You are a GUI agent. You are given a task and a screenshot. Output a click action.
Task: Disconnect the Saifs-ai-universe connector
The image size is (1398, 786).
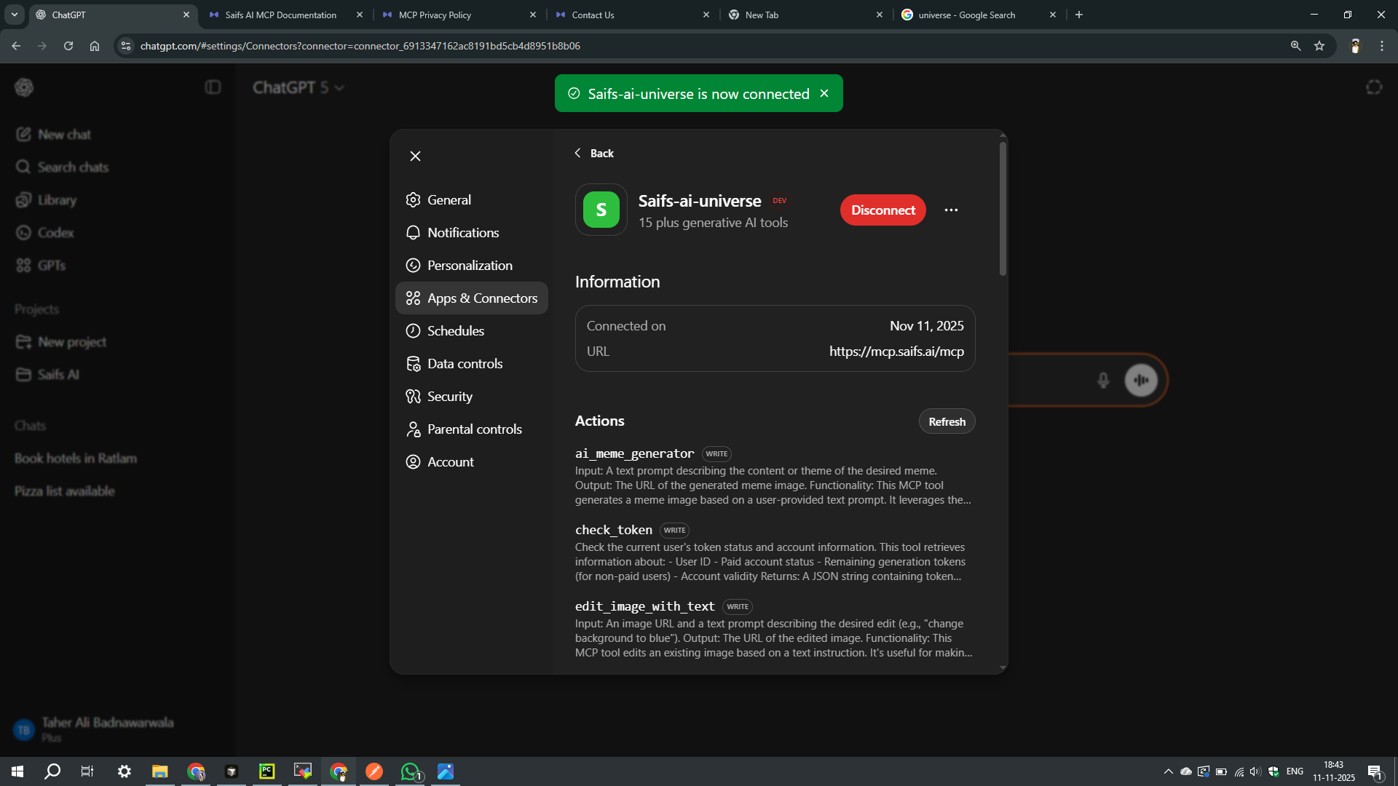(883, 210)
